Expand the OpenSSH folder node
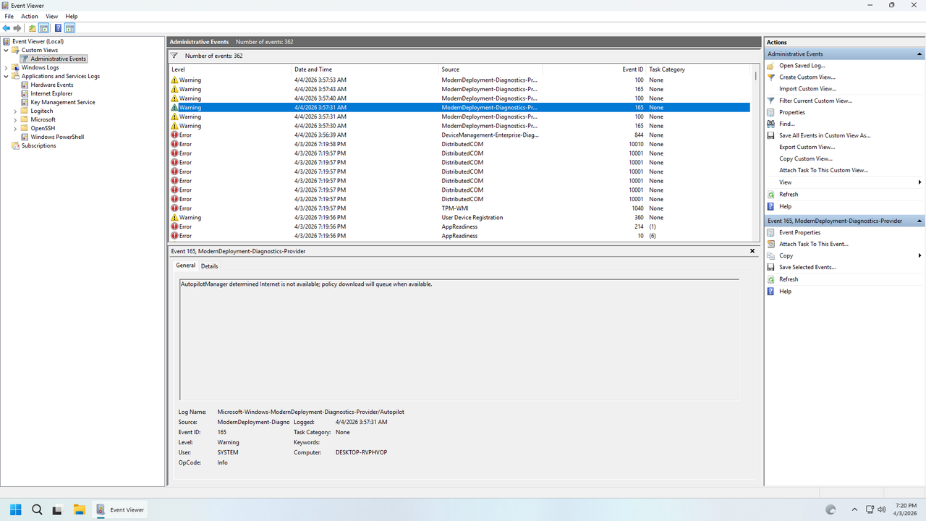This screenshot has width=926, height=521. (x=15, y=128)
